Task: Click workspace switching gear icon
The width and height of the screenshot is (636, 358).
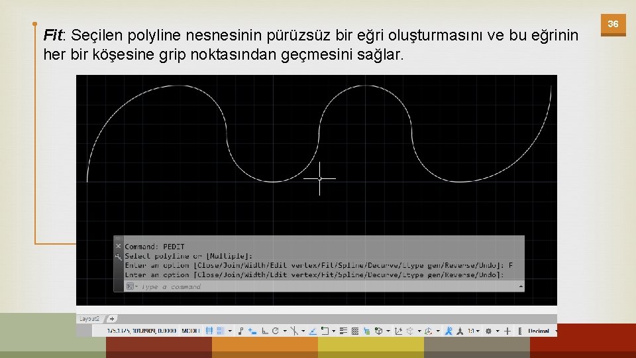Action: [x=488, y=331]
